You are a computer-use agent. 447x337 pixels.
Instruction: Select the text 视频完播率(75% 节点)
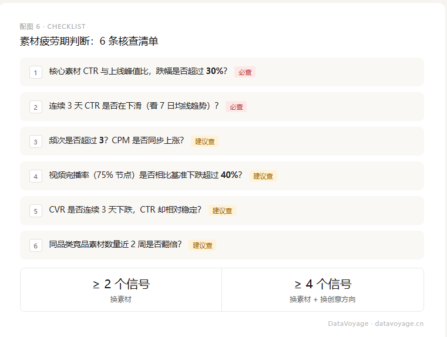(92, 175)
